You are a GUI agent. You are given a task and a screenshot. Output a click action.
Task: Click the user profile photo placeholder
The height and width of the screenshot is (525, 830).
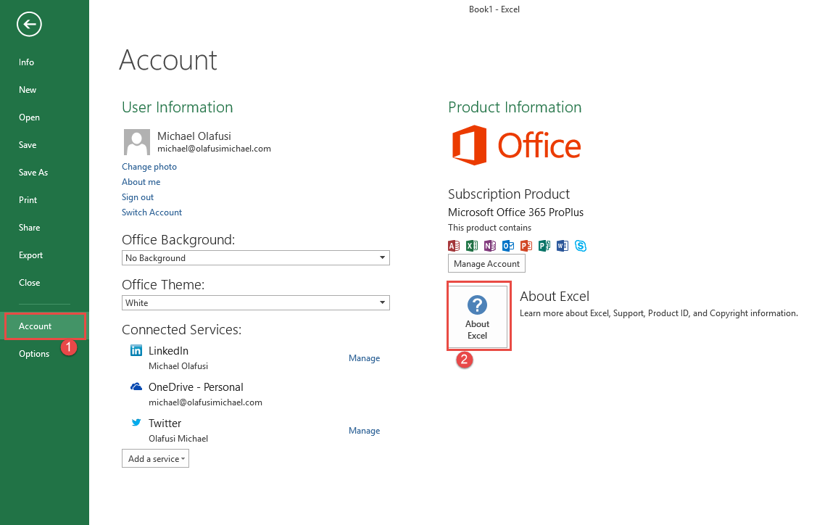136,142
